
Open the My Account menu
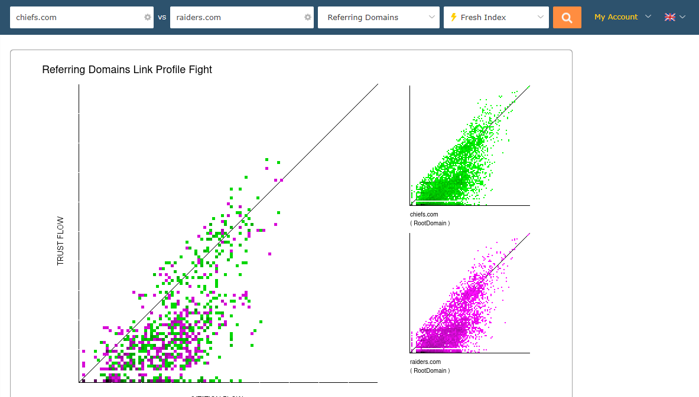coord(616,17)
